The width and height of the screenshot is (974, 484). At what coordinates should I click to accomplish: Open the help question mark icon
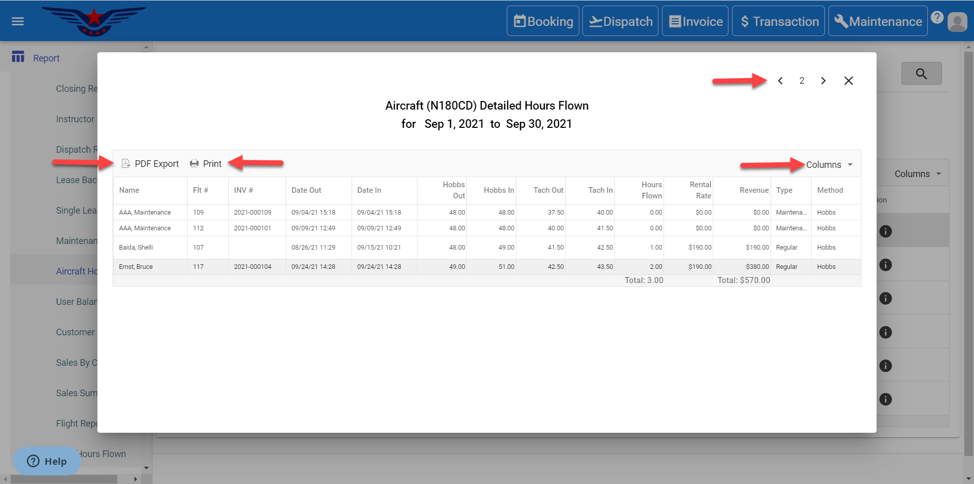click(937, 18)
